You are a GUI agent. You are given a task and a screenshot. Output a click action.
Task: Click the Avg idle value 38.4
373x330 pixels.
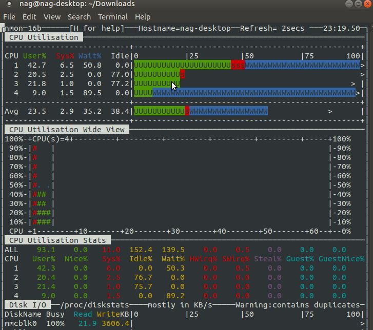(x=120, y=111)
